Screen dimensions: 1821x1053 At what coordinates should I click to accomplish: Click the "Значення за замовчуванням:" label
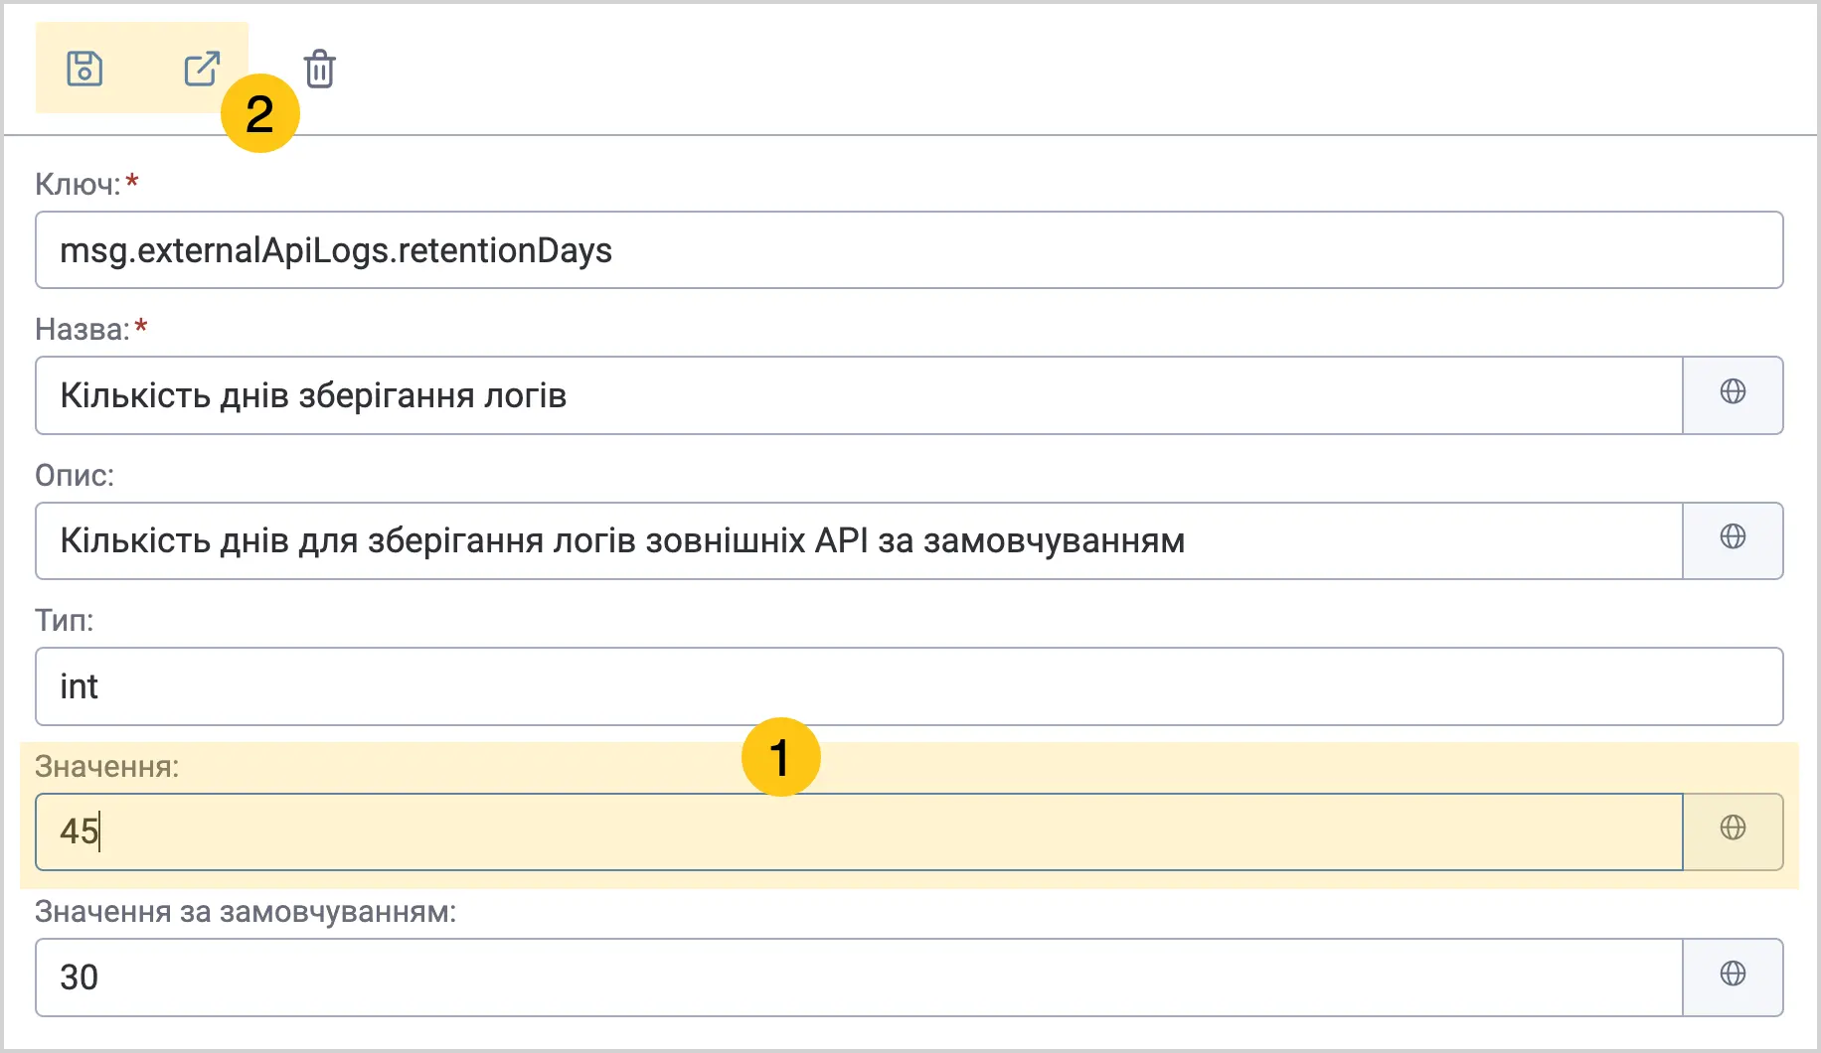(x=246, y=912)
